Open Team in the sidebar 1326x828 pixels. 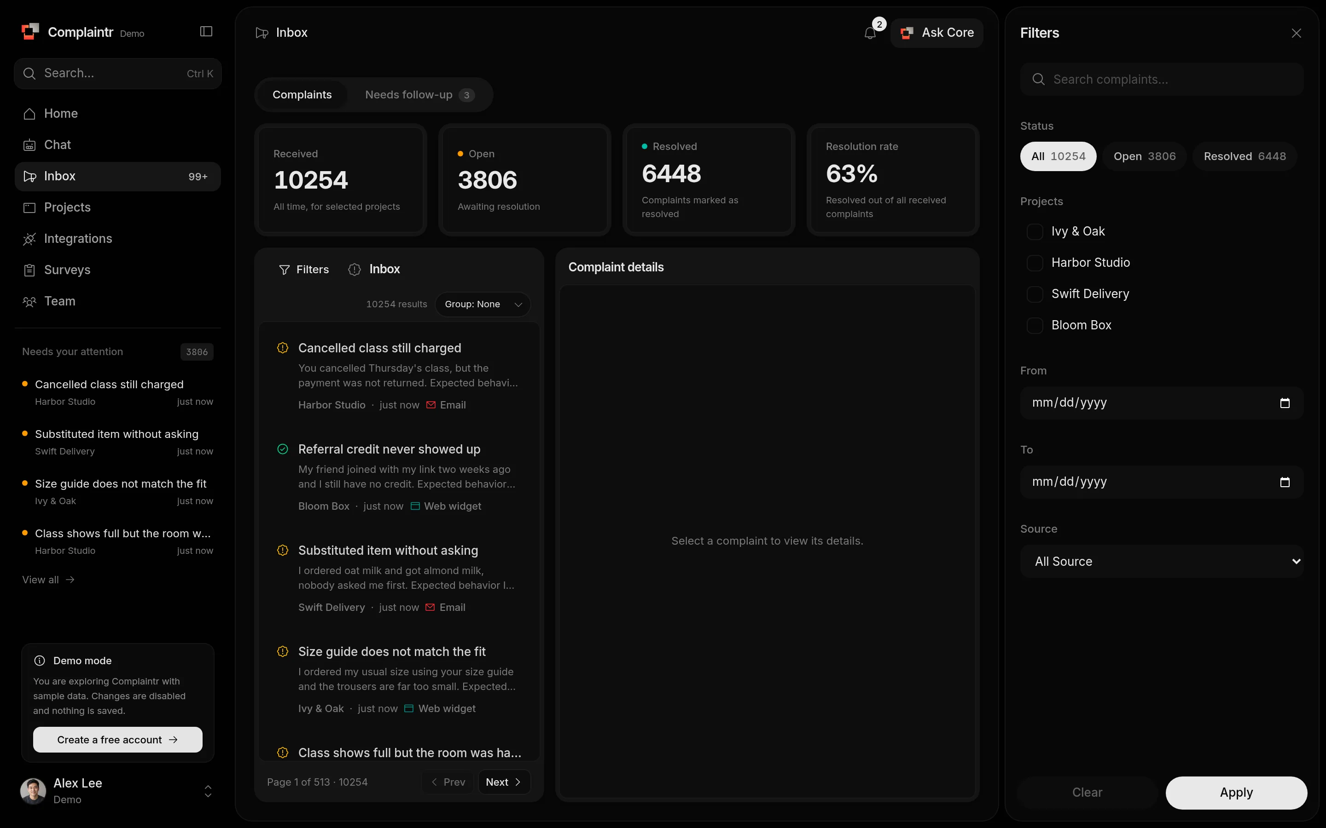tap(117, 301)
